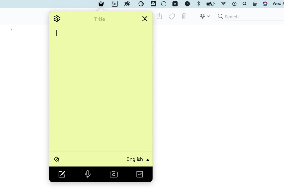
Task: Open Bluetooth menu bar icon
Action: (198, 3)
